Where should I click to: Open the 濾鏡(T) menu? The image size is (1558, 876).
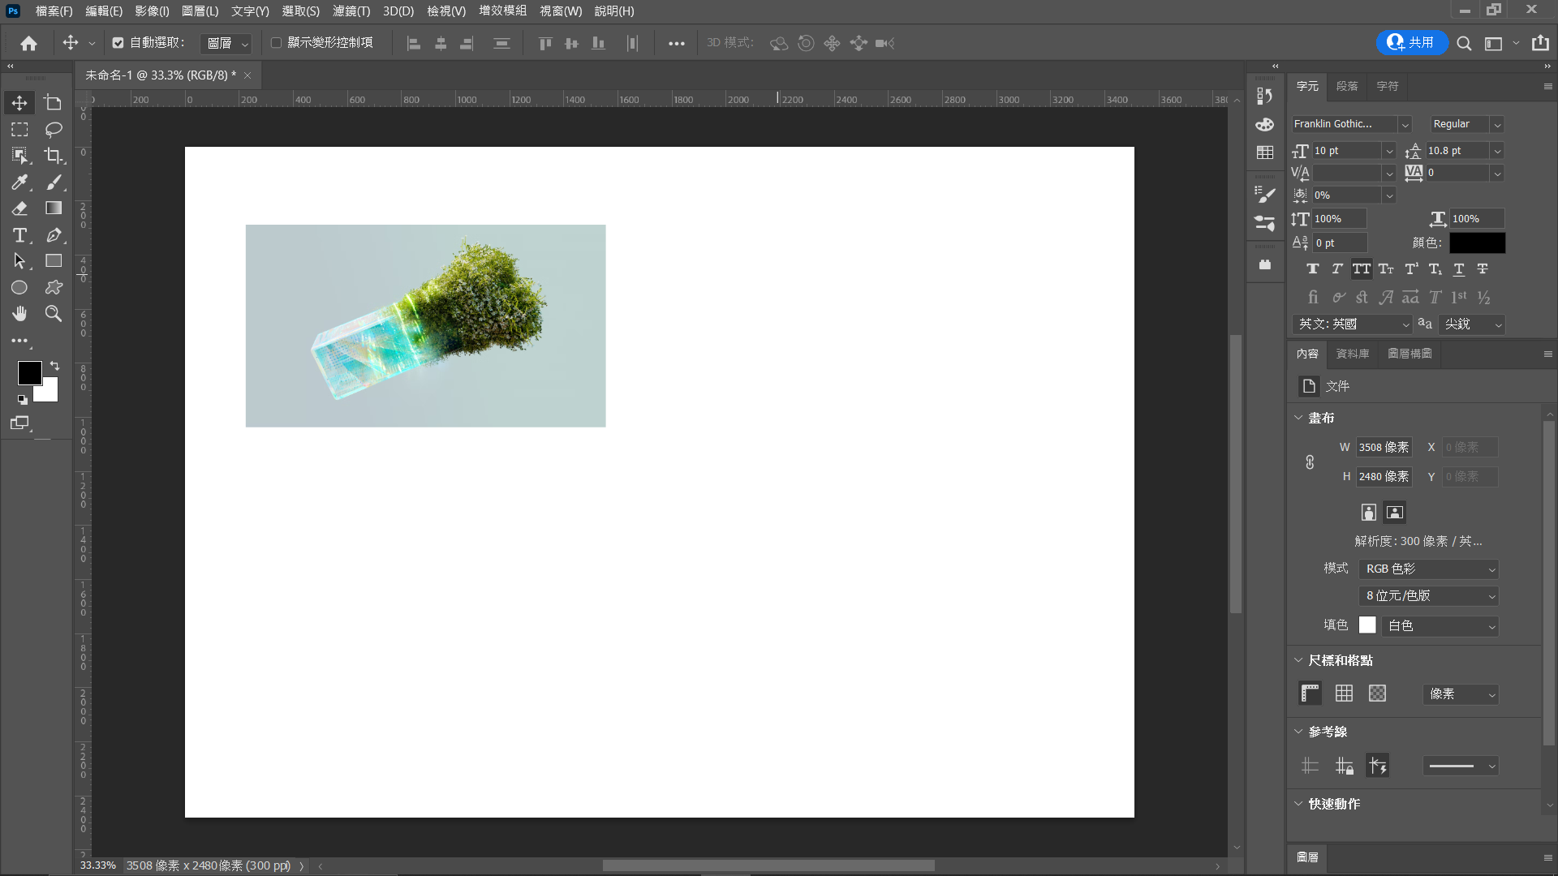pos(351,11)
